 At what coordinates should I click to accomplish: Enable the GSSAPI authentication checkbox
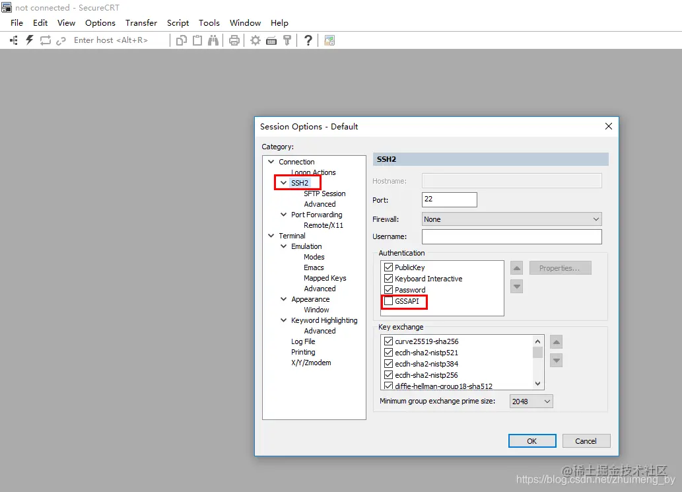point(388,301)
